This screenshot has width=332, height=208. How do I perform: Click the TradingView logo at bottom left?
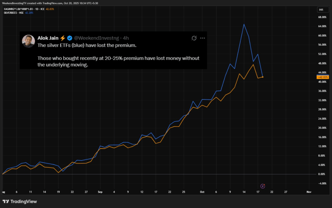click(20, 202)
